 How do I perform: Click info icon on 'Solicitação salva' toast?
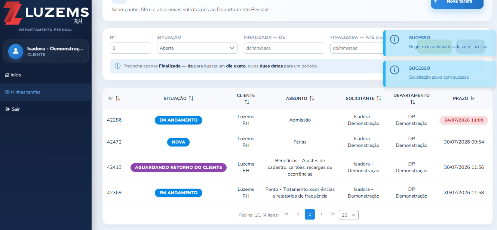point(395,70)
